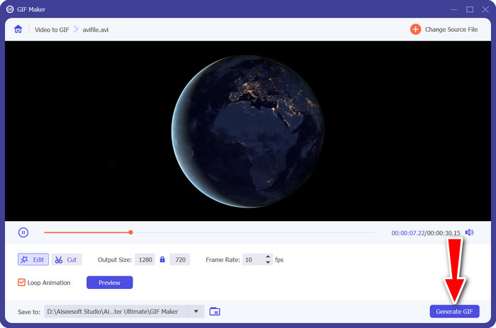Select the Video to GIF breadcrumb
Viewport: 496px width, 328px height.
click(x=49, y=30)
